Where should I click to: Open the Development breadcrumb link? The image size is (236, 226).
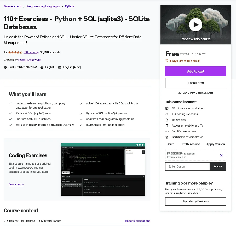coord(13,6)
